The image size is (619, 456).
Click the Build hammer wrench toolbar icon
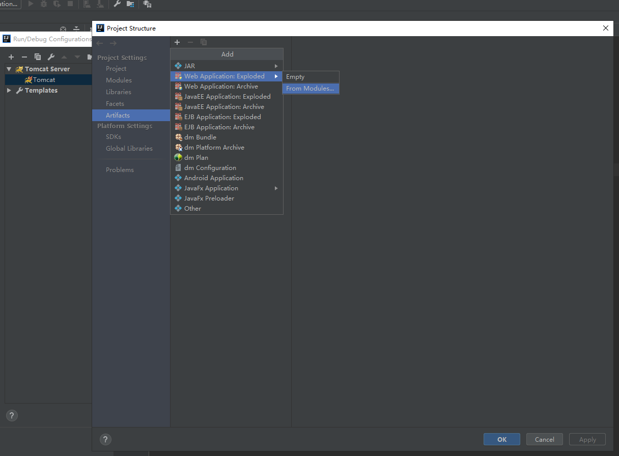[117, 4]
